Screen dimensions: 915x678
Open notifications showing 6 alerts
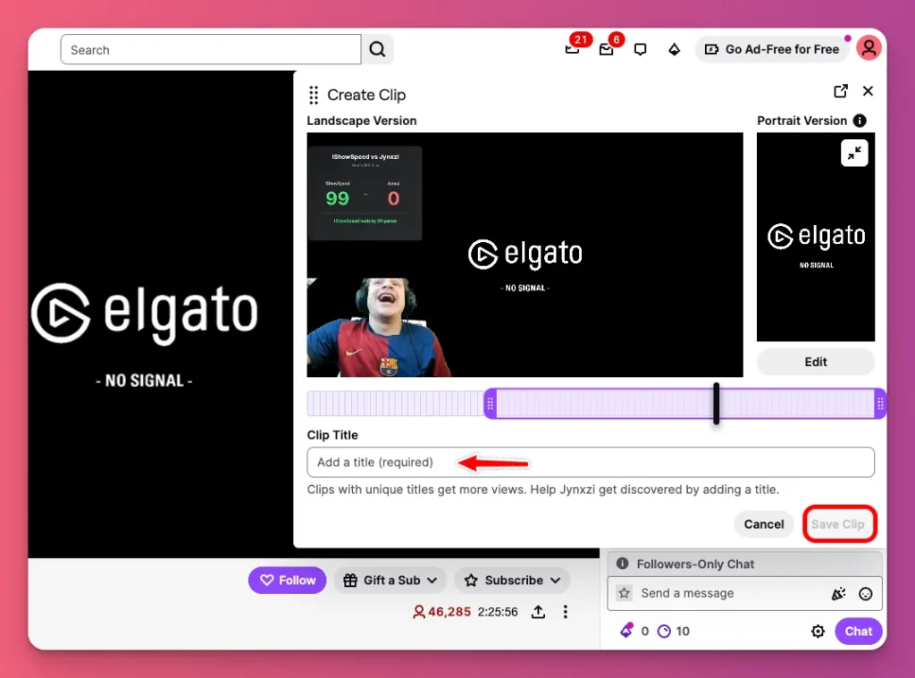[x=606, y=51]
